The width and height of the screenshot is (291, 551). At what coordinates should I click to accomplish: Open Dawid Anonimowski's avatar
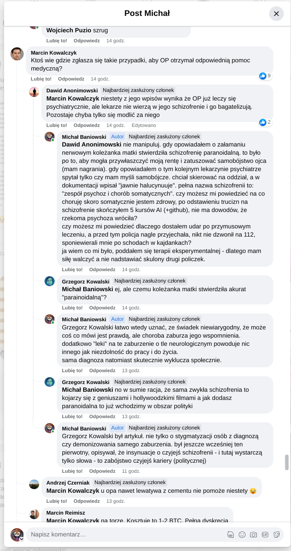coord(34,92)
